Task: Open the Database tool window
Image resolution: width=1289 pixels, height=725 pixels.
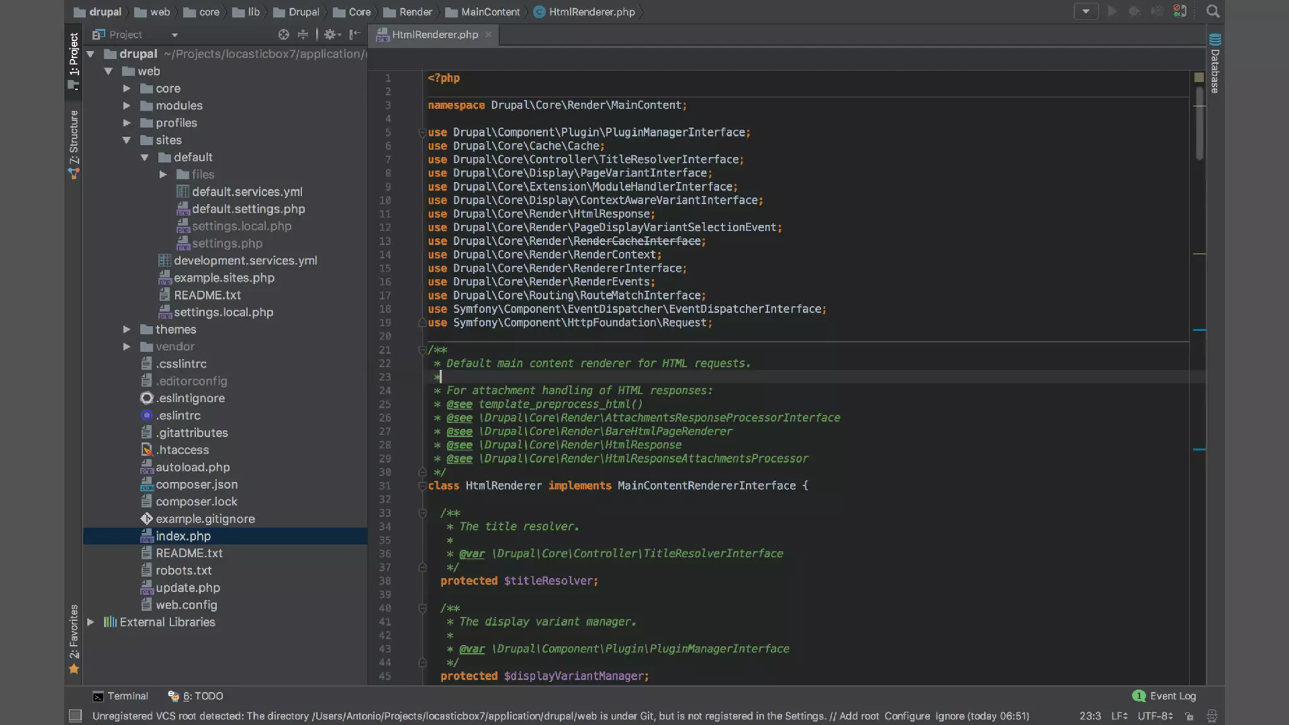Action: coord(1215,63)
